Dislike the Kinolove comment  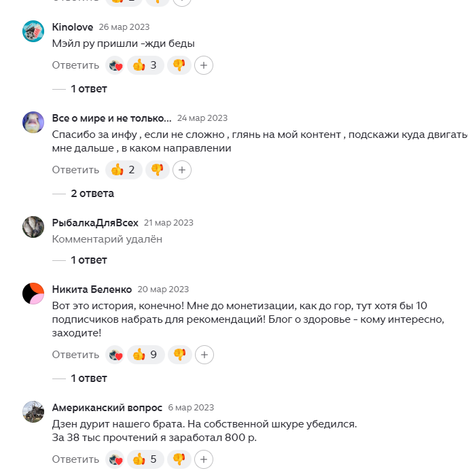click(x=179, y=65)
